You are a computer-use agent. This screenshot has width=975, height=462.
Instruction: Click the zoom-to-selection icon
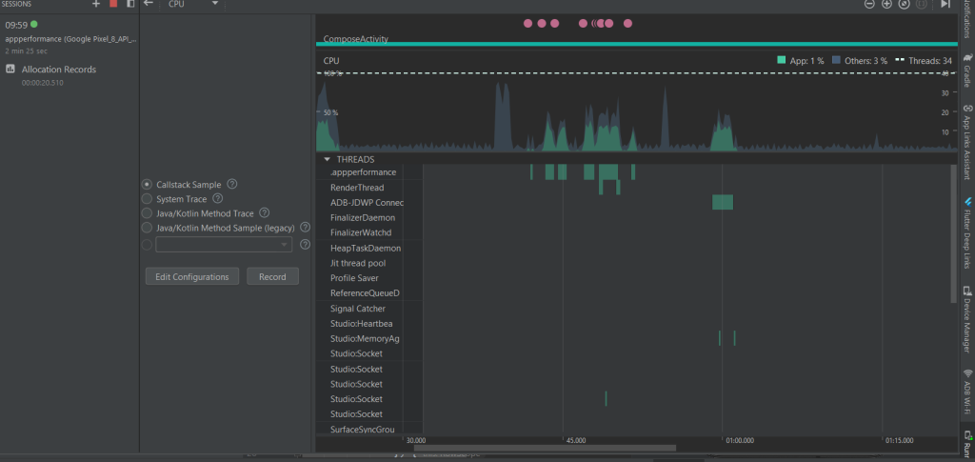pos(922,4)
